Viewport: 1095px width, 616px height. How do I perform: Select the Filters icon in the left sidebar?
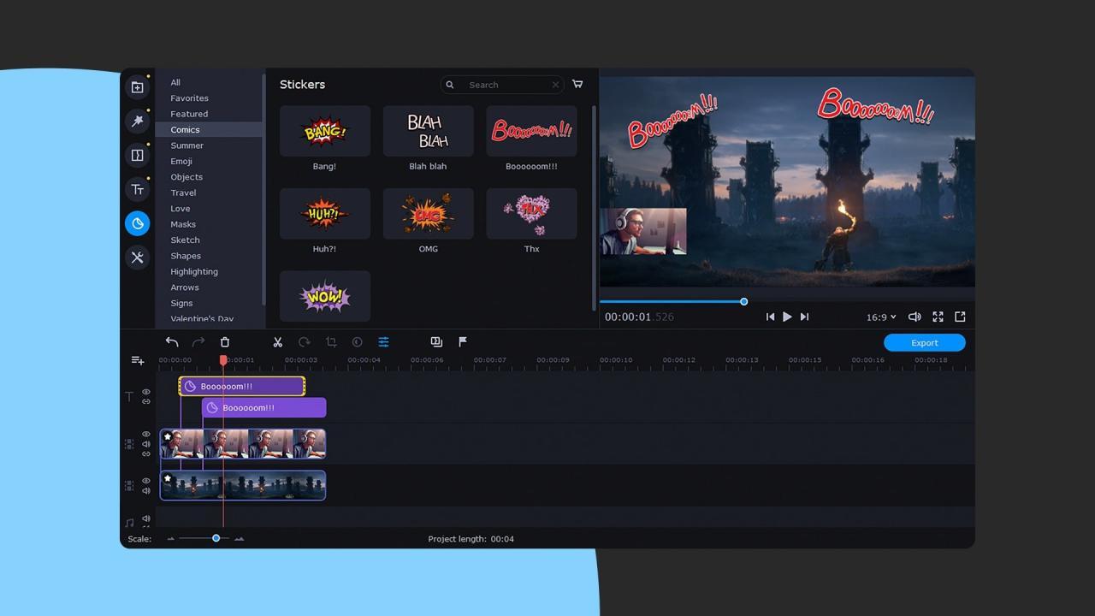(x=138, y=121)
